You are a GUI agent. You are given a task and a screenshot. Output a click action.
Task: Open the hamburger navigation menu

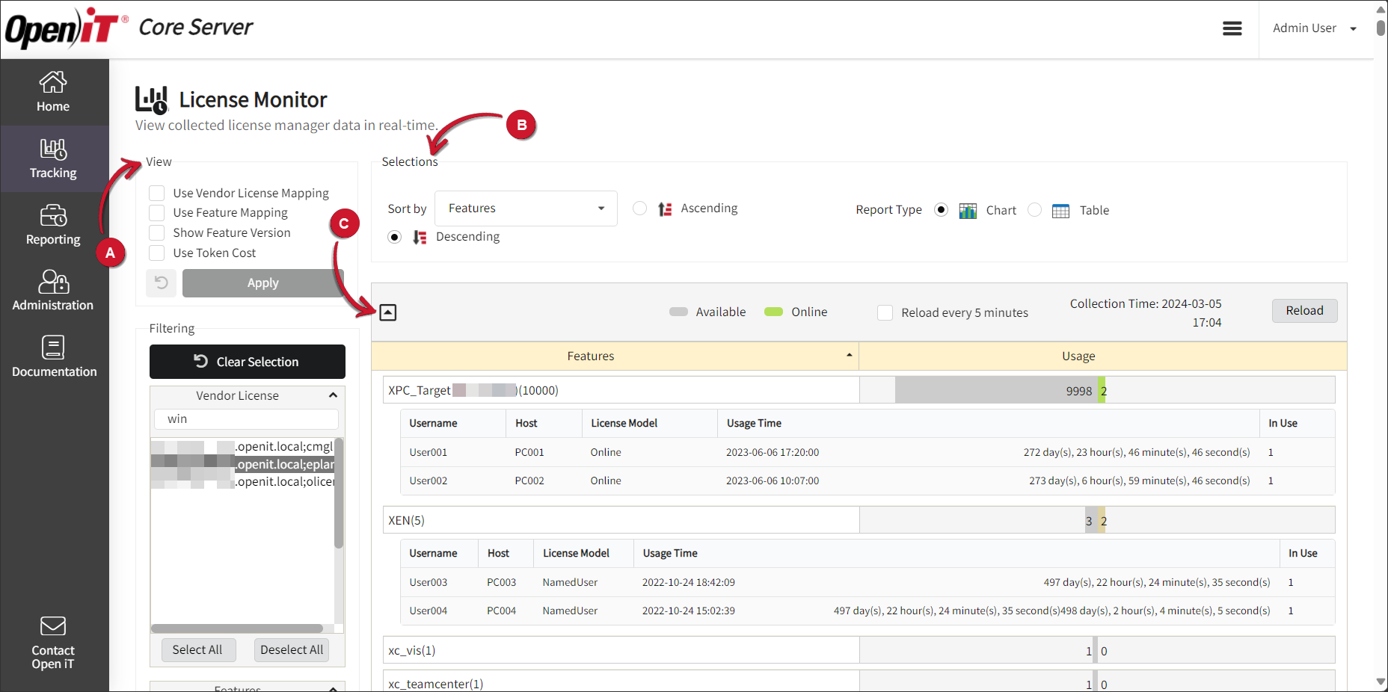click(1232, 28)
